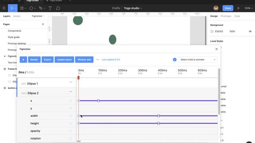Expand the Frame tool dropdown arrow

[25, 8]
